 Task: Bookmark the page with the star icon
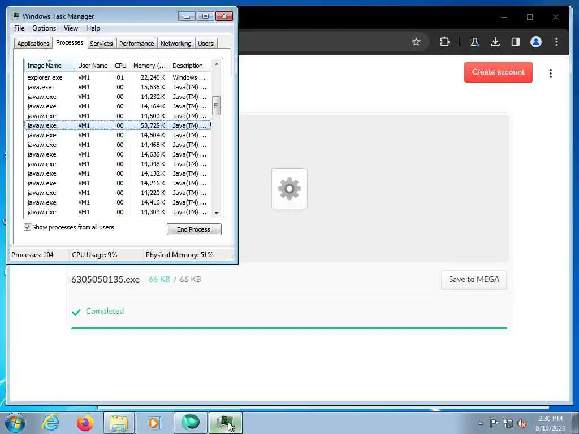click(416, 42)
